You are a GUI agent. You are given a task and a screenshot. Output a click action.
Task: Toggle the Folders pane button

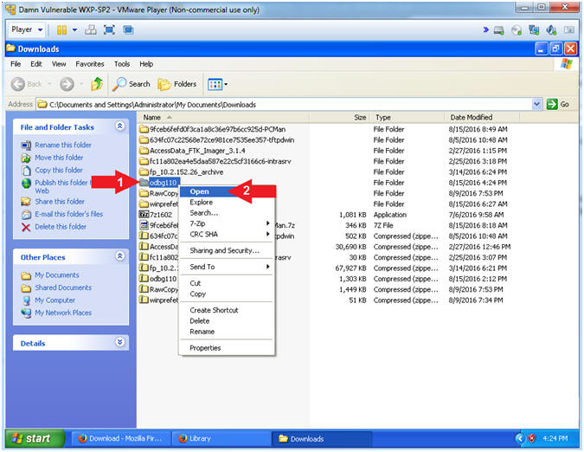(x=176, y=84)
